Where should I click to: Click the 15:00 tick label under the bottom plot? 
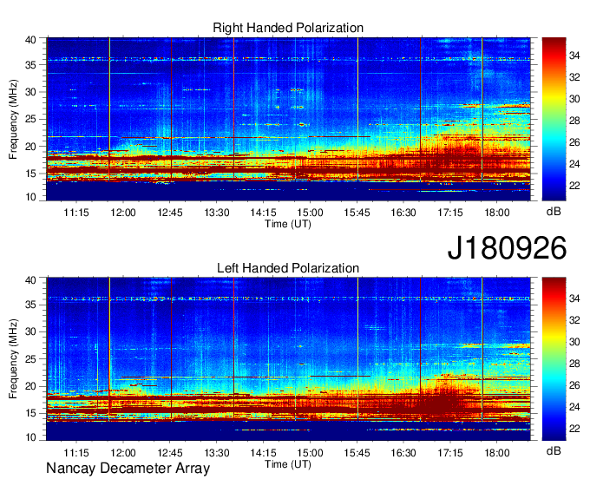[x=310, y=453]
